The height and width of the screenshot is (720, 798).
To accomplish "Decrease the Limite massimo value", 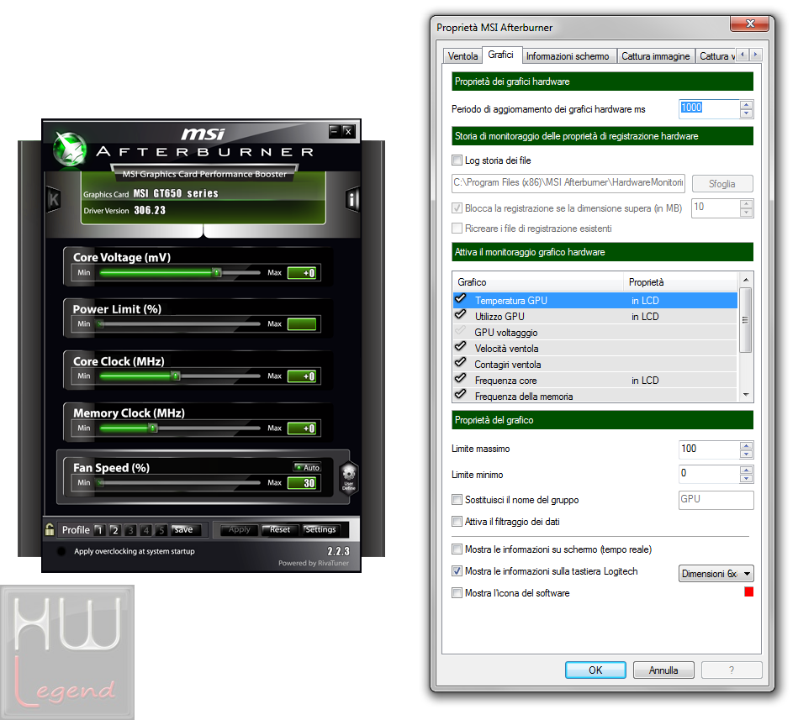I will click(x=746, y=454).
